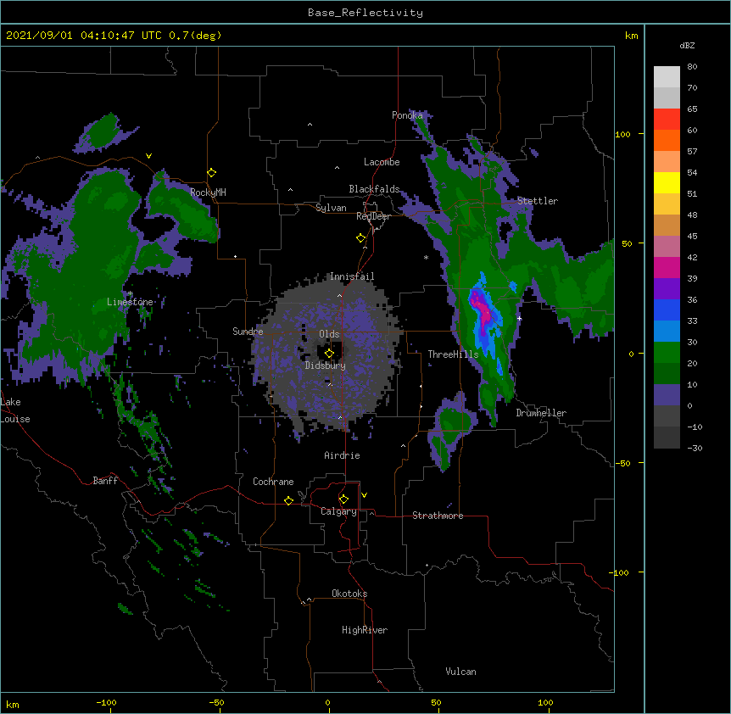Click the Drumheller label
Viewport: 731px width, 714px height.
pos(541,413)
